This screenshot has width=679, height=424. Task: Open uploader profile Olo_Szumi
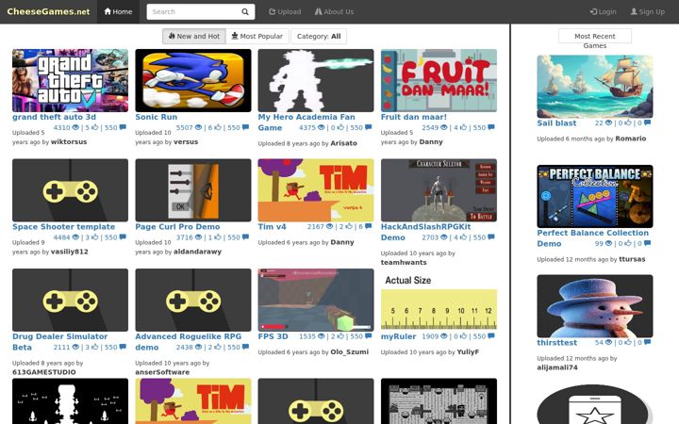[x=350, y=351]
